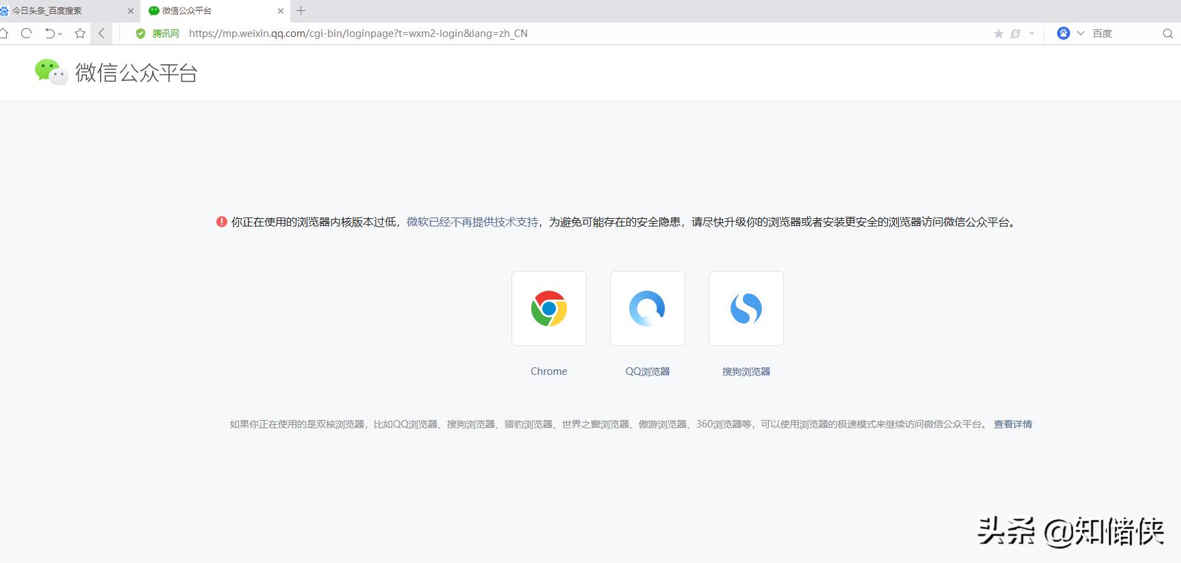Open a new tab with plus button
This screenshot has height=563, width=1181.
301,11
